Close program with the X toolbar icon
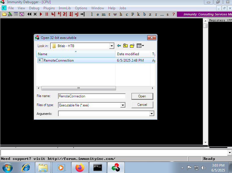The image size is (232, 173). [x=35, y=14]
